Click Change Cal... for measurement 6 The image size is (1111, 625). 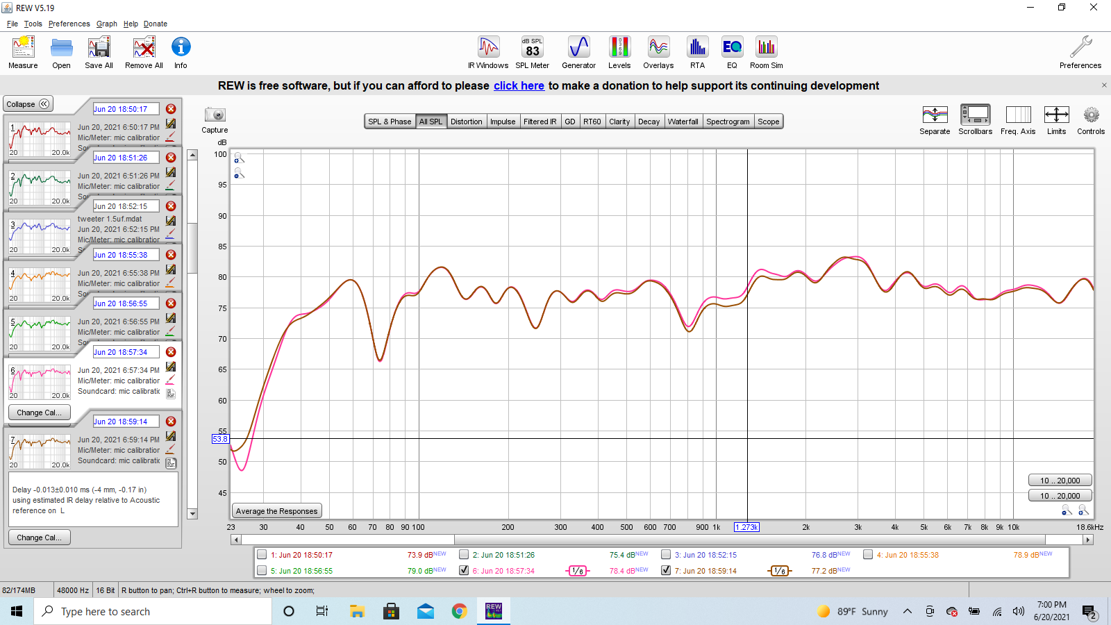[40, 412]
